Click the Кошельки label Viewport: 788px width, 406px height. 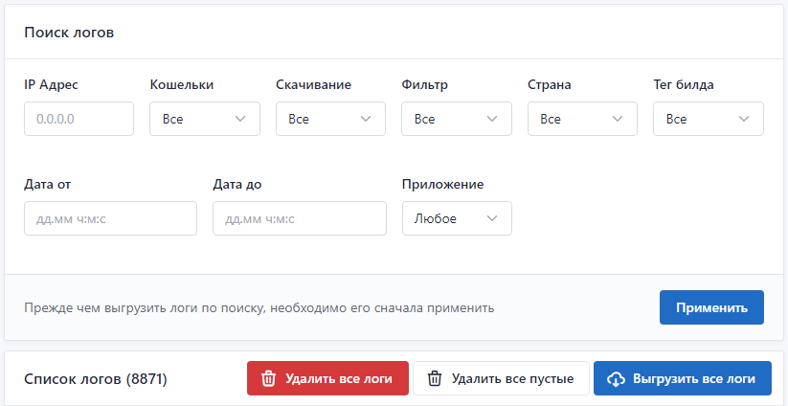[x=181, y=85]
